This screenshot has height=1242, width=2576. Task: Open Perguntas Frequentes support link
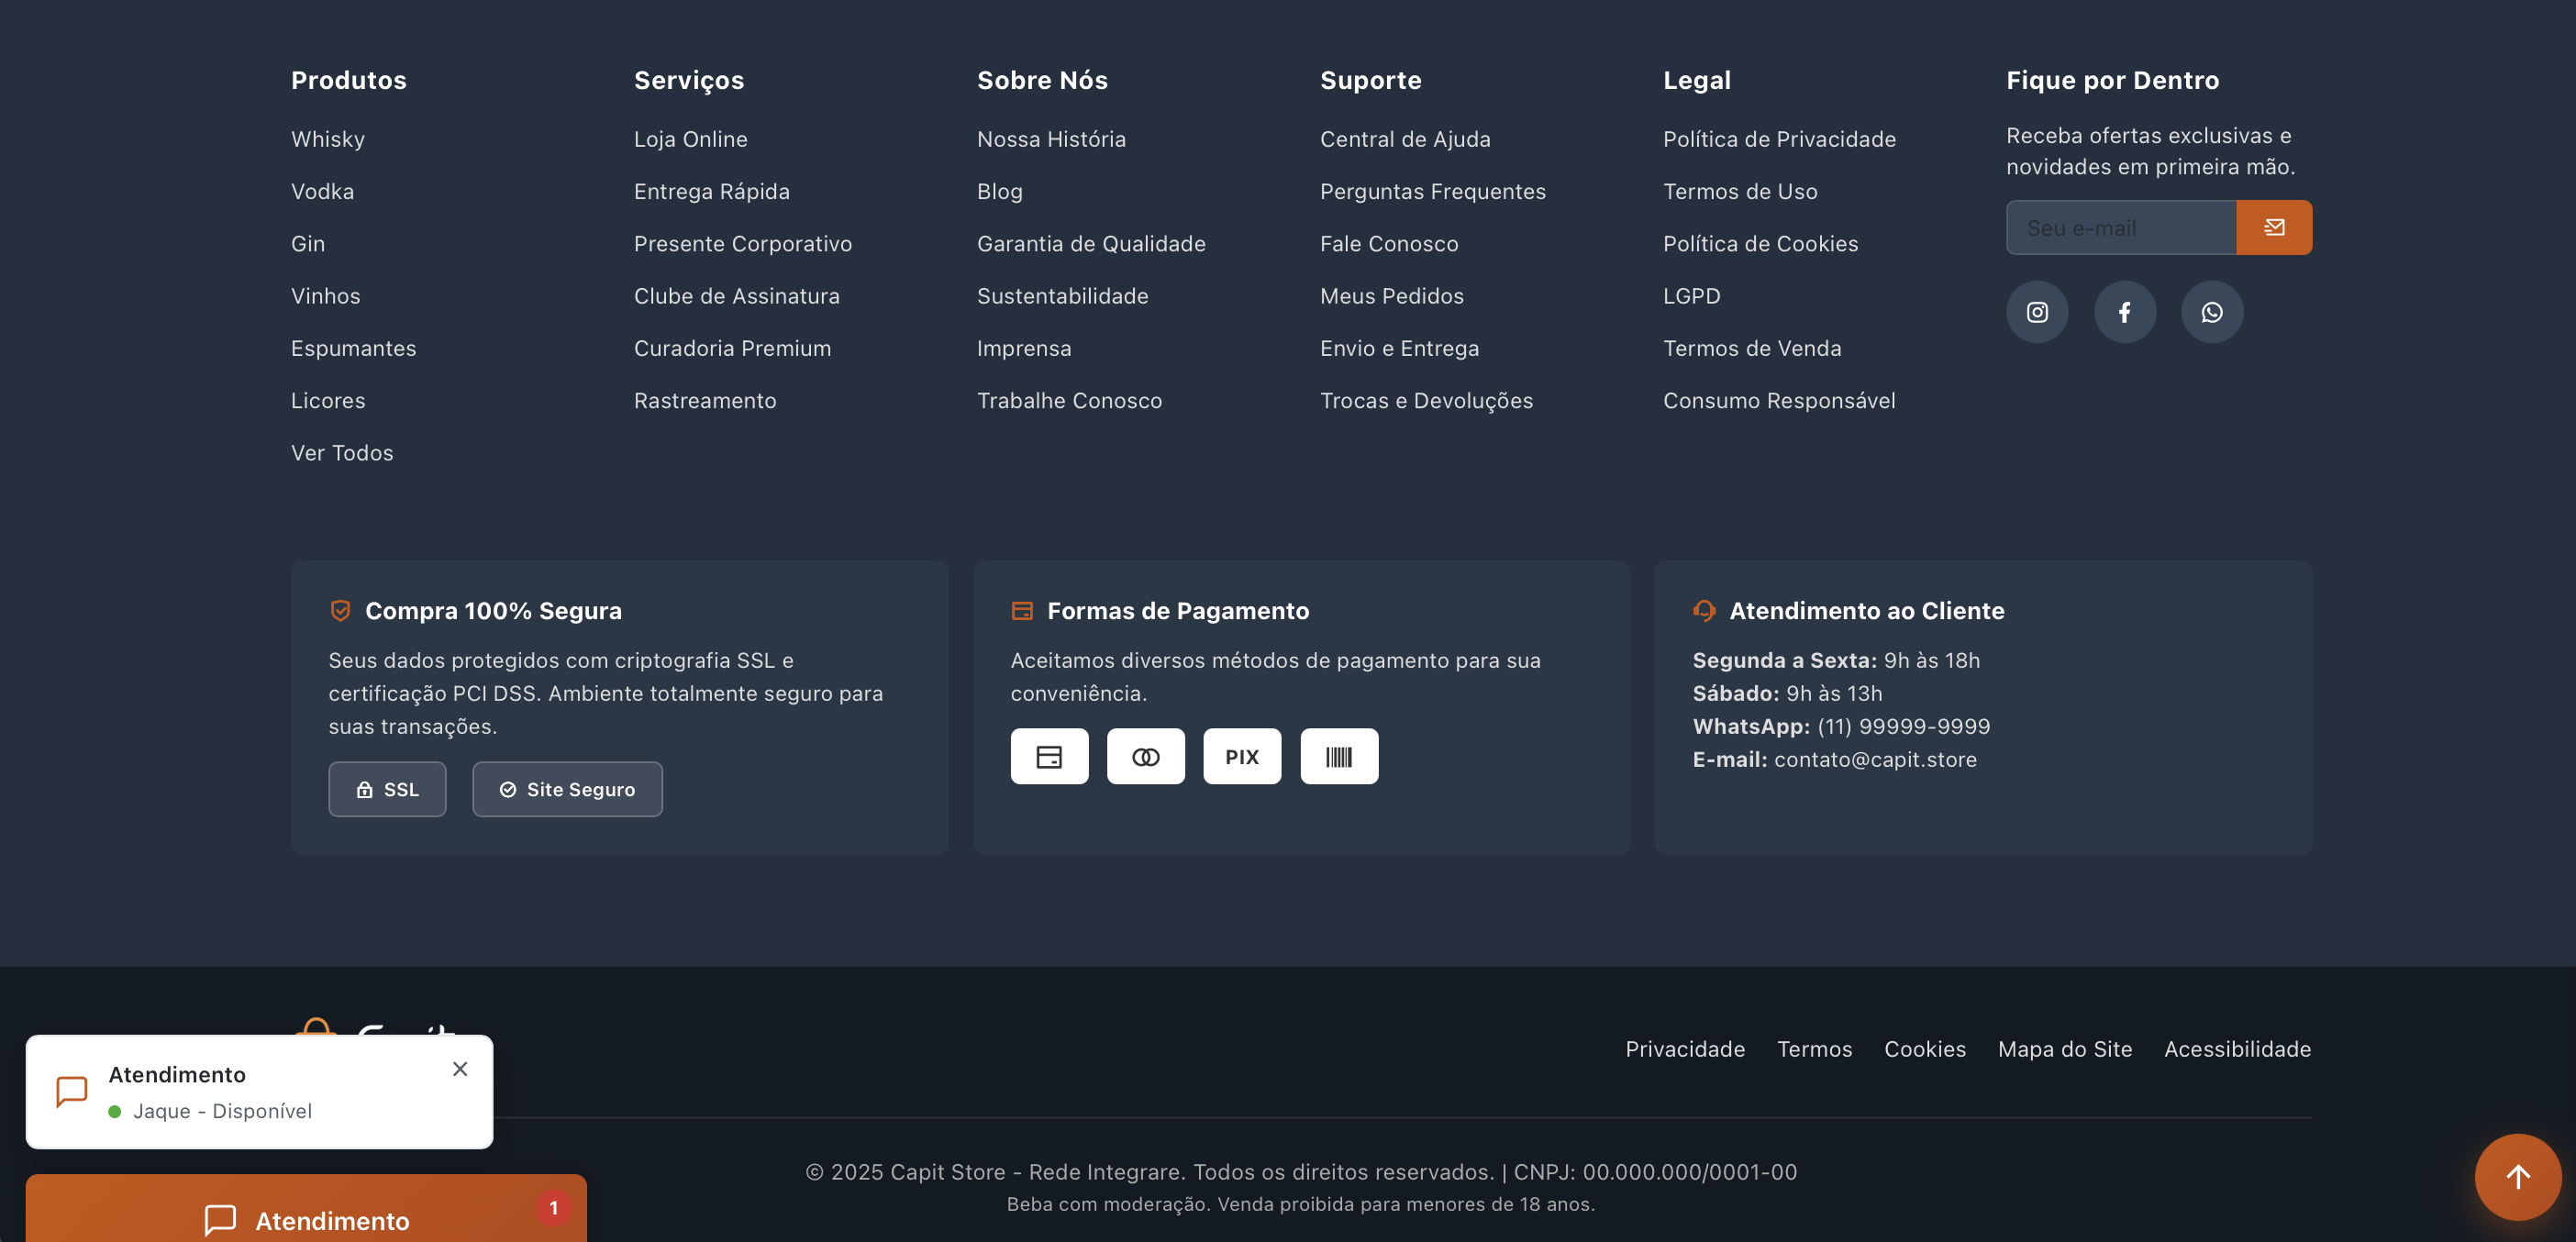(1432, 191)
